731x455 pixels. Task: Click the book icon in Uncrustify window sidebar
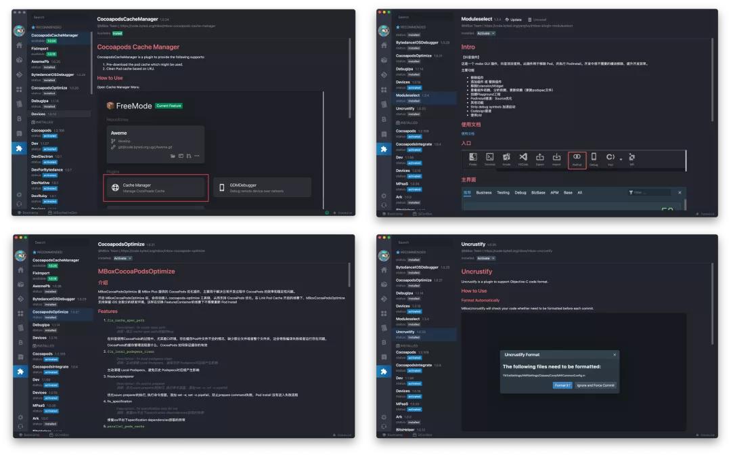(x=384, y=357)
